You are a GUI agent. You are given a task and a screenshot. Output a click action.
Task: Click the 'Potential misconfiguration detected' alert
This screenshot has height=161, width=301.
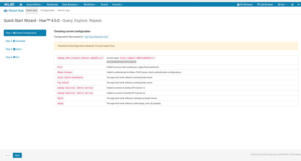176,46
